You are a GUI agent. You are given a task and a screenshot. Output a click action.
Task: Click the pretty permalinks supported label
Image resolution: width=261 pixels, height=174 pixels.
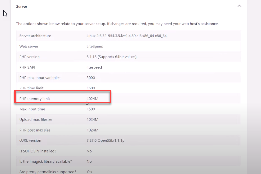click(x=48, y=172)
